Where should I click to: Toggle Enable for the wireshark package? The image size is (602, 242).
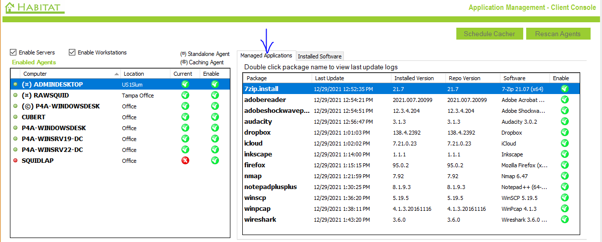point(564,220)
